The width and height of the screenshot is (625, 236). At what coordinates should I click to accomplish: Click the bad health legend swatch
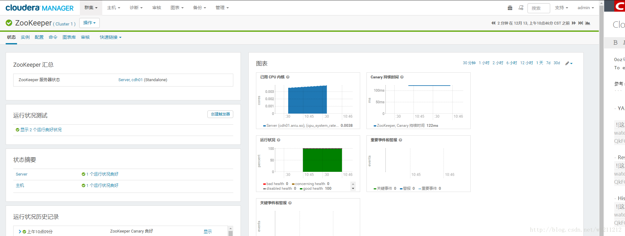(265, 184)
